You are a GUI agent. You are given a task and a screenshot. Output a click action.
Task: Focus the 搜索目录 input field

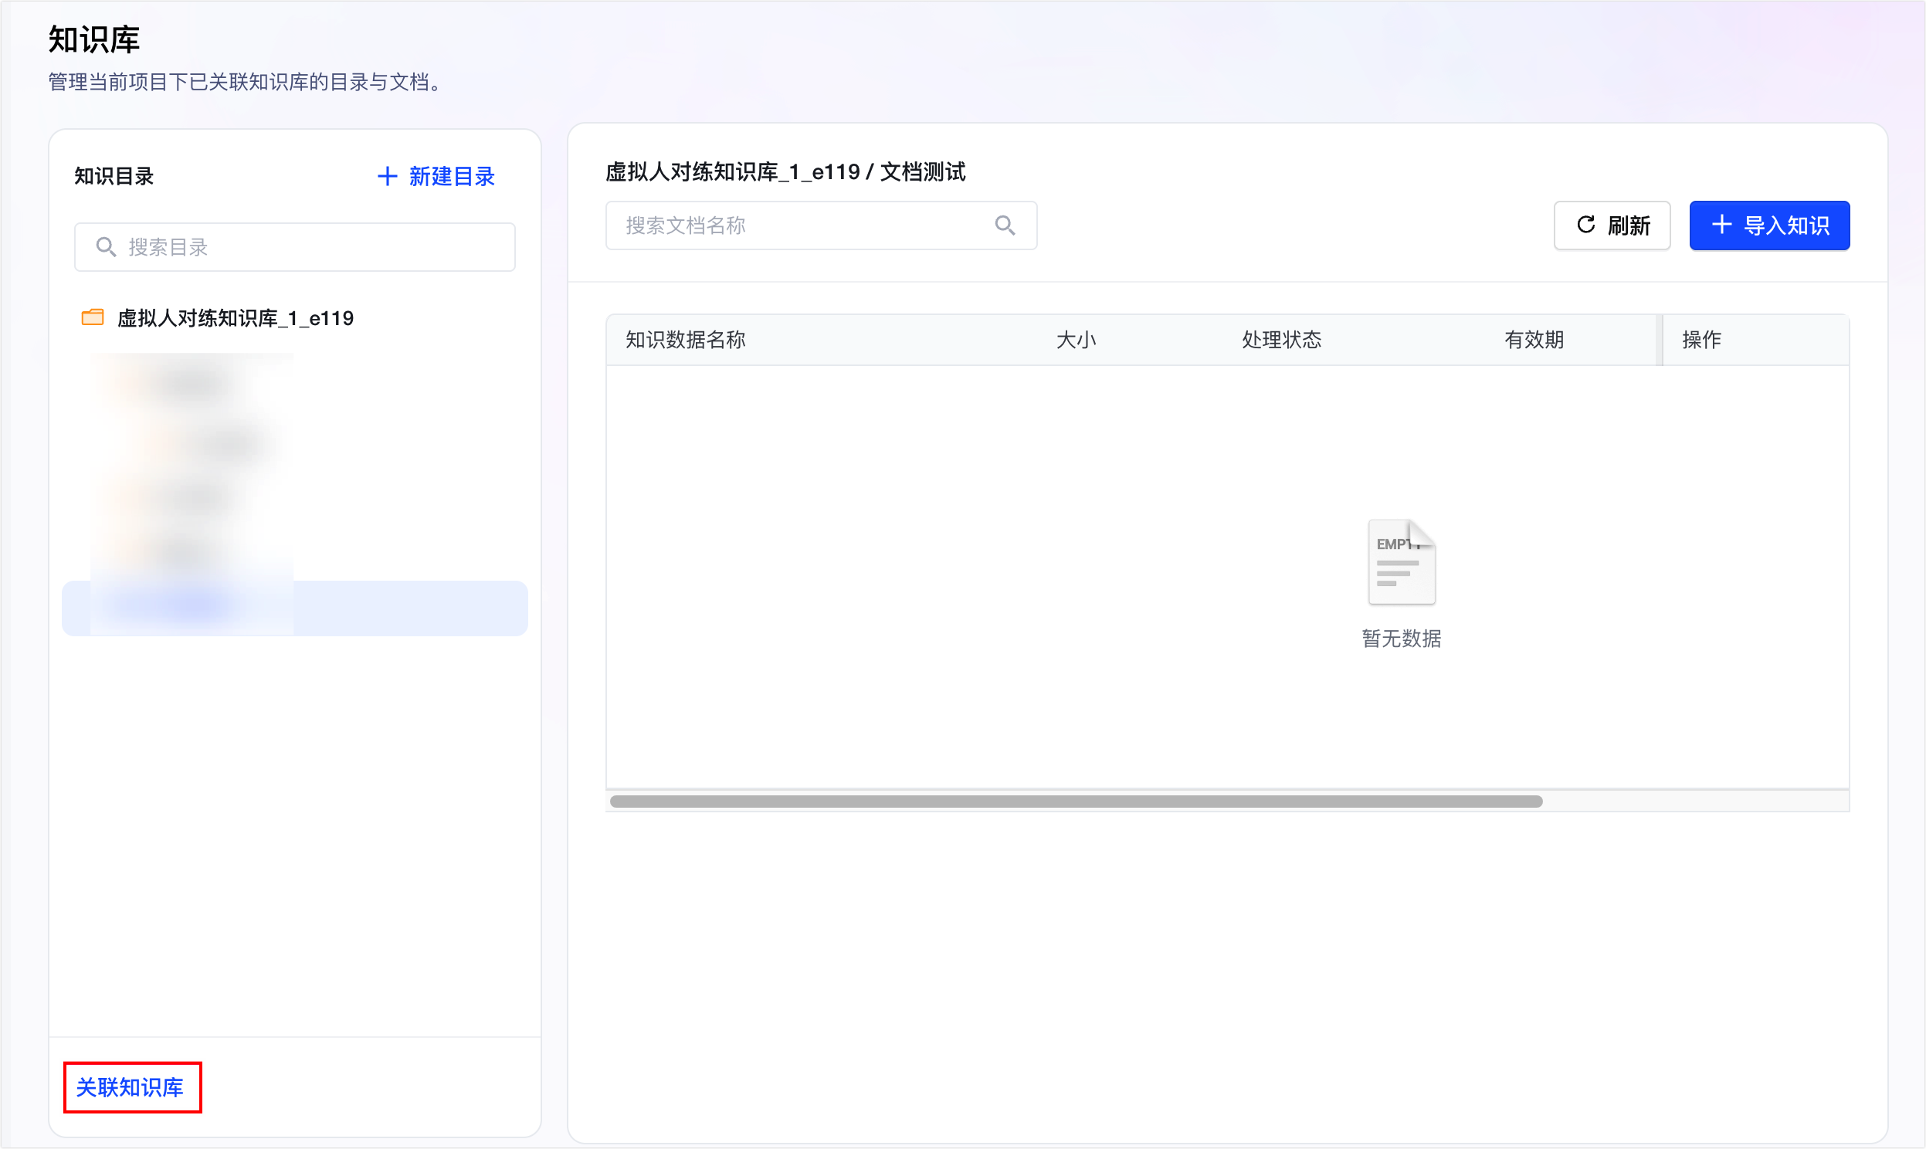[295, 247]
